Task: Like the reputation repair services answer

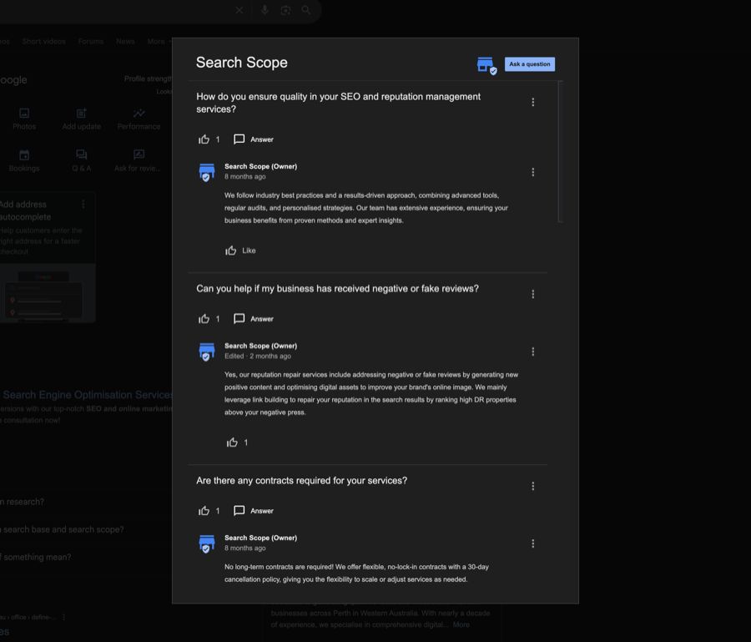Action: 233,442
